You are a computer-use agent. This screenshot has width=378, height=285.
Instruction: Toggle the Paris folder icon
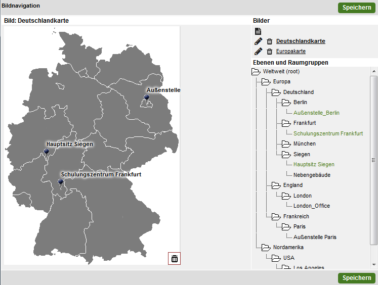(286, 227)
